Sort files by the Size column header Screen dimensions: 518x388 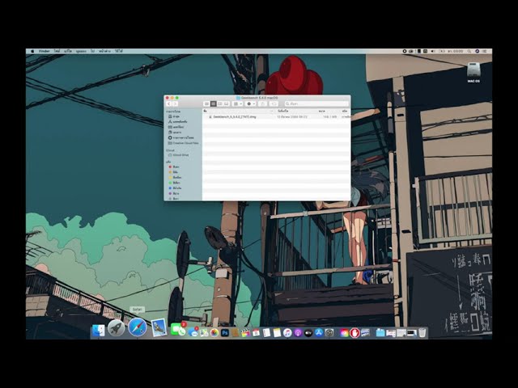[322, 111]
